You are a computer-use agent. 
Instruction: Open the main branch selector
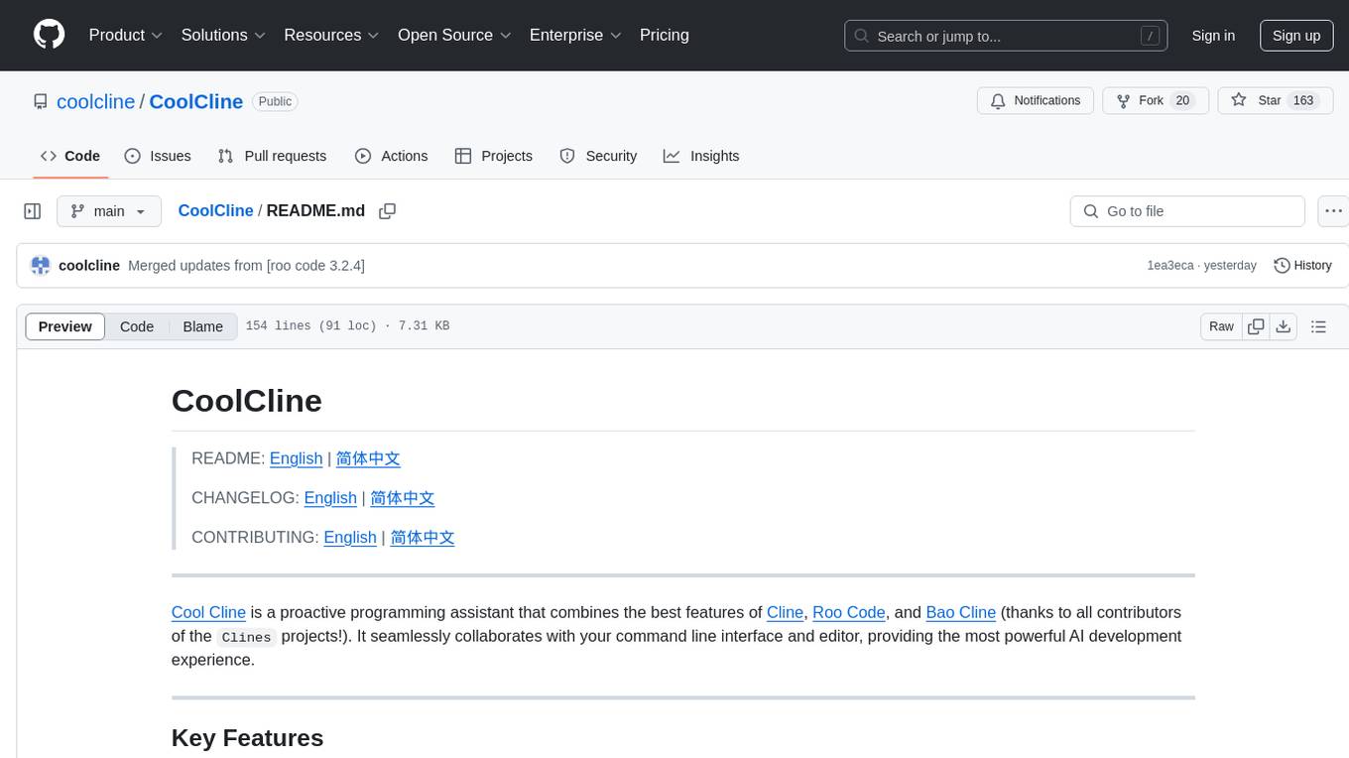pos(109,211)
